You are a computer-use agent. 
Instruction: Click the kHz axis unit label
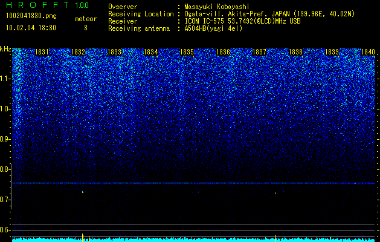(5, 49)
